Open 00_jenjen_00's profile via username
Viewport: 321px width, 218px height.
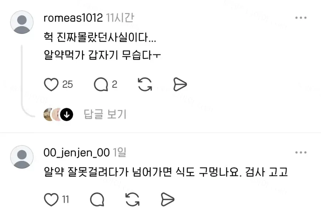click(77, 153)
